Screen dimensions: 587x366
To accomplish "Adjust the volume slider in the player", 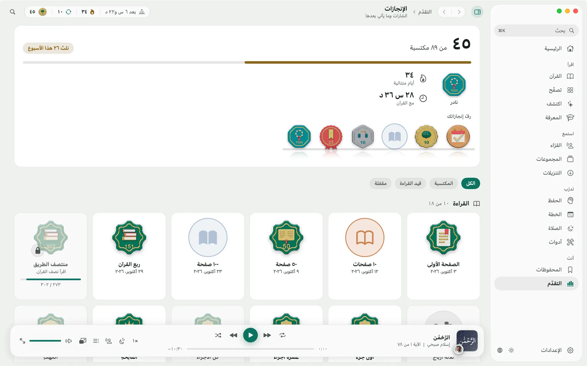I will [45, 341].
